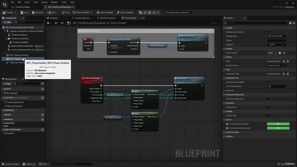Open the Edit menu
297x167 pixels.
tap(19, 2)
